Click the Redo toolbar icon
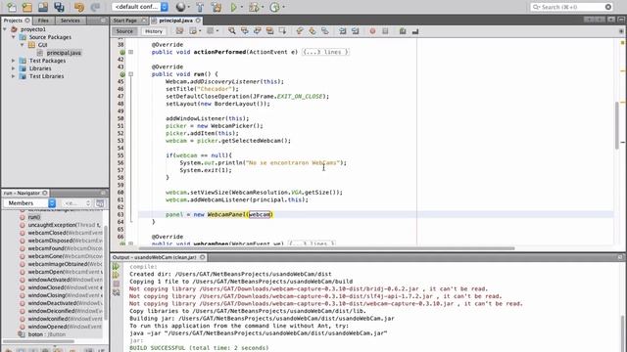 click(x=95, y=7)
